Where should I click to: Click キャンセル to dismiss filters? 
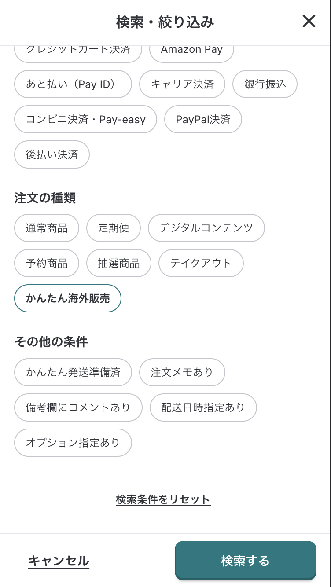click(x=59, y=561)
